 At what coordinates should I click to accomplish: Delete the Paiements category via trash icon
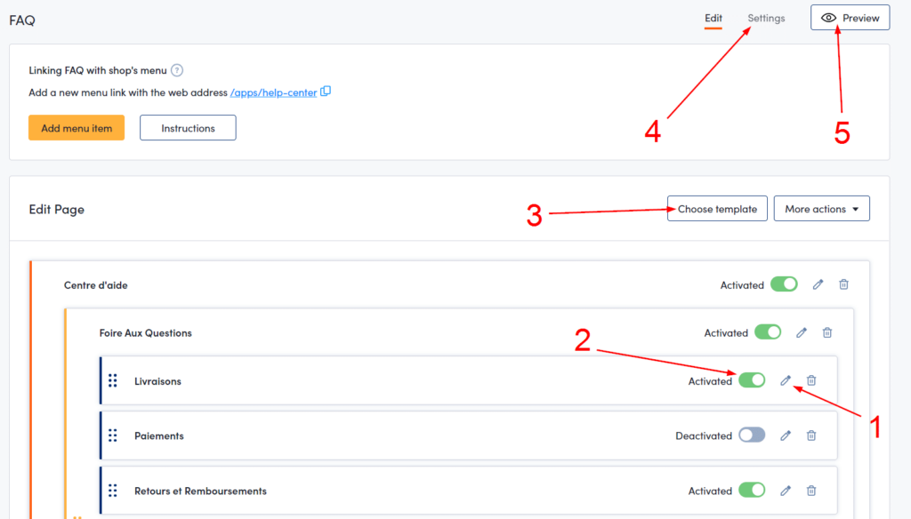[811, 435]
